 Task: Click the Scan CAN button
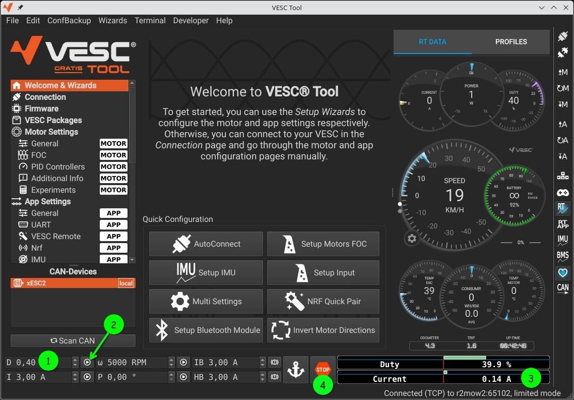73,340
